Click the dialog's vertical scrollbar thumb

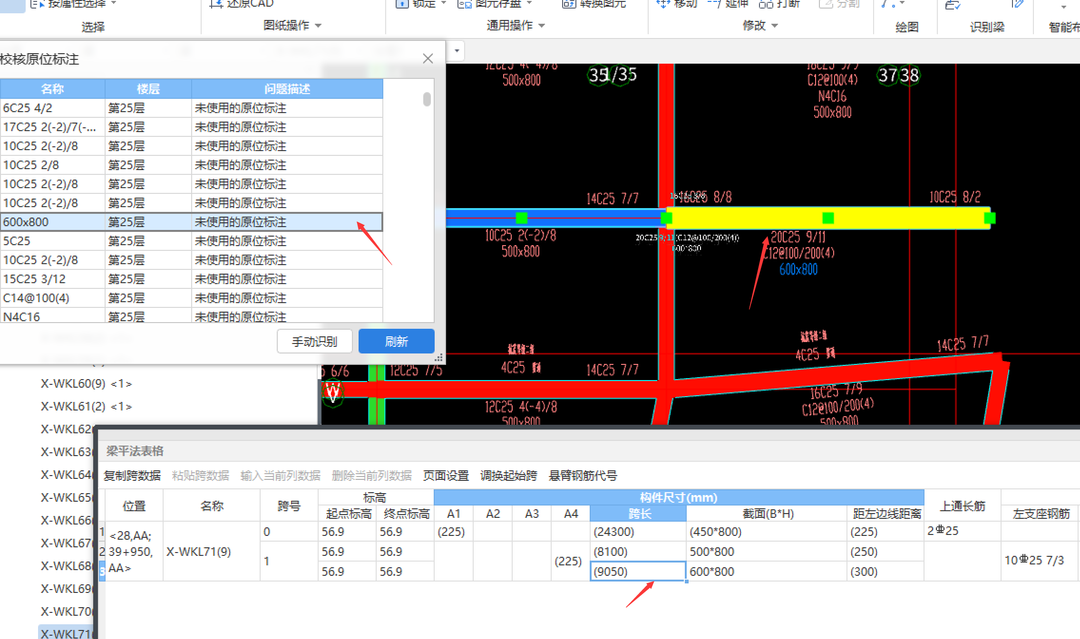[x=427, y=99]
